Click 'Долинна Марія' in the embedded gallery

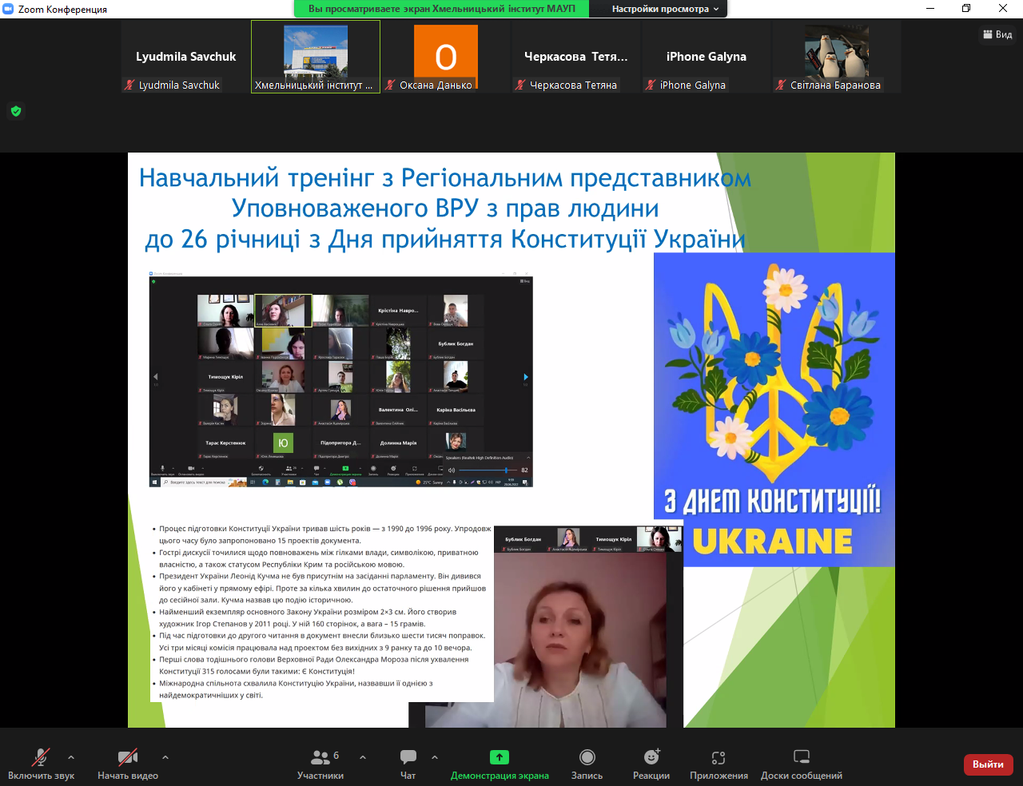point(398,443)
